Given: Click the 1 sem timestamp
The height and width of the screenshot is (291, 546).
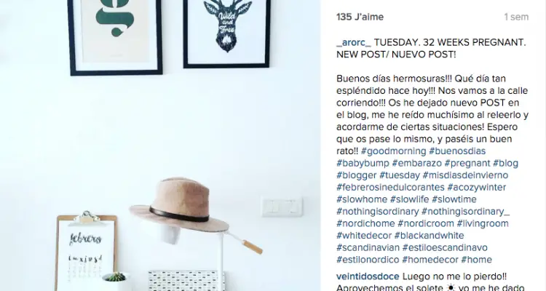Looking at the screenshot, I should click(516, 17).
